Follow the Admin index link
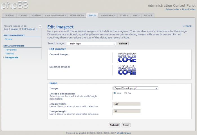 (173, 9)
